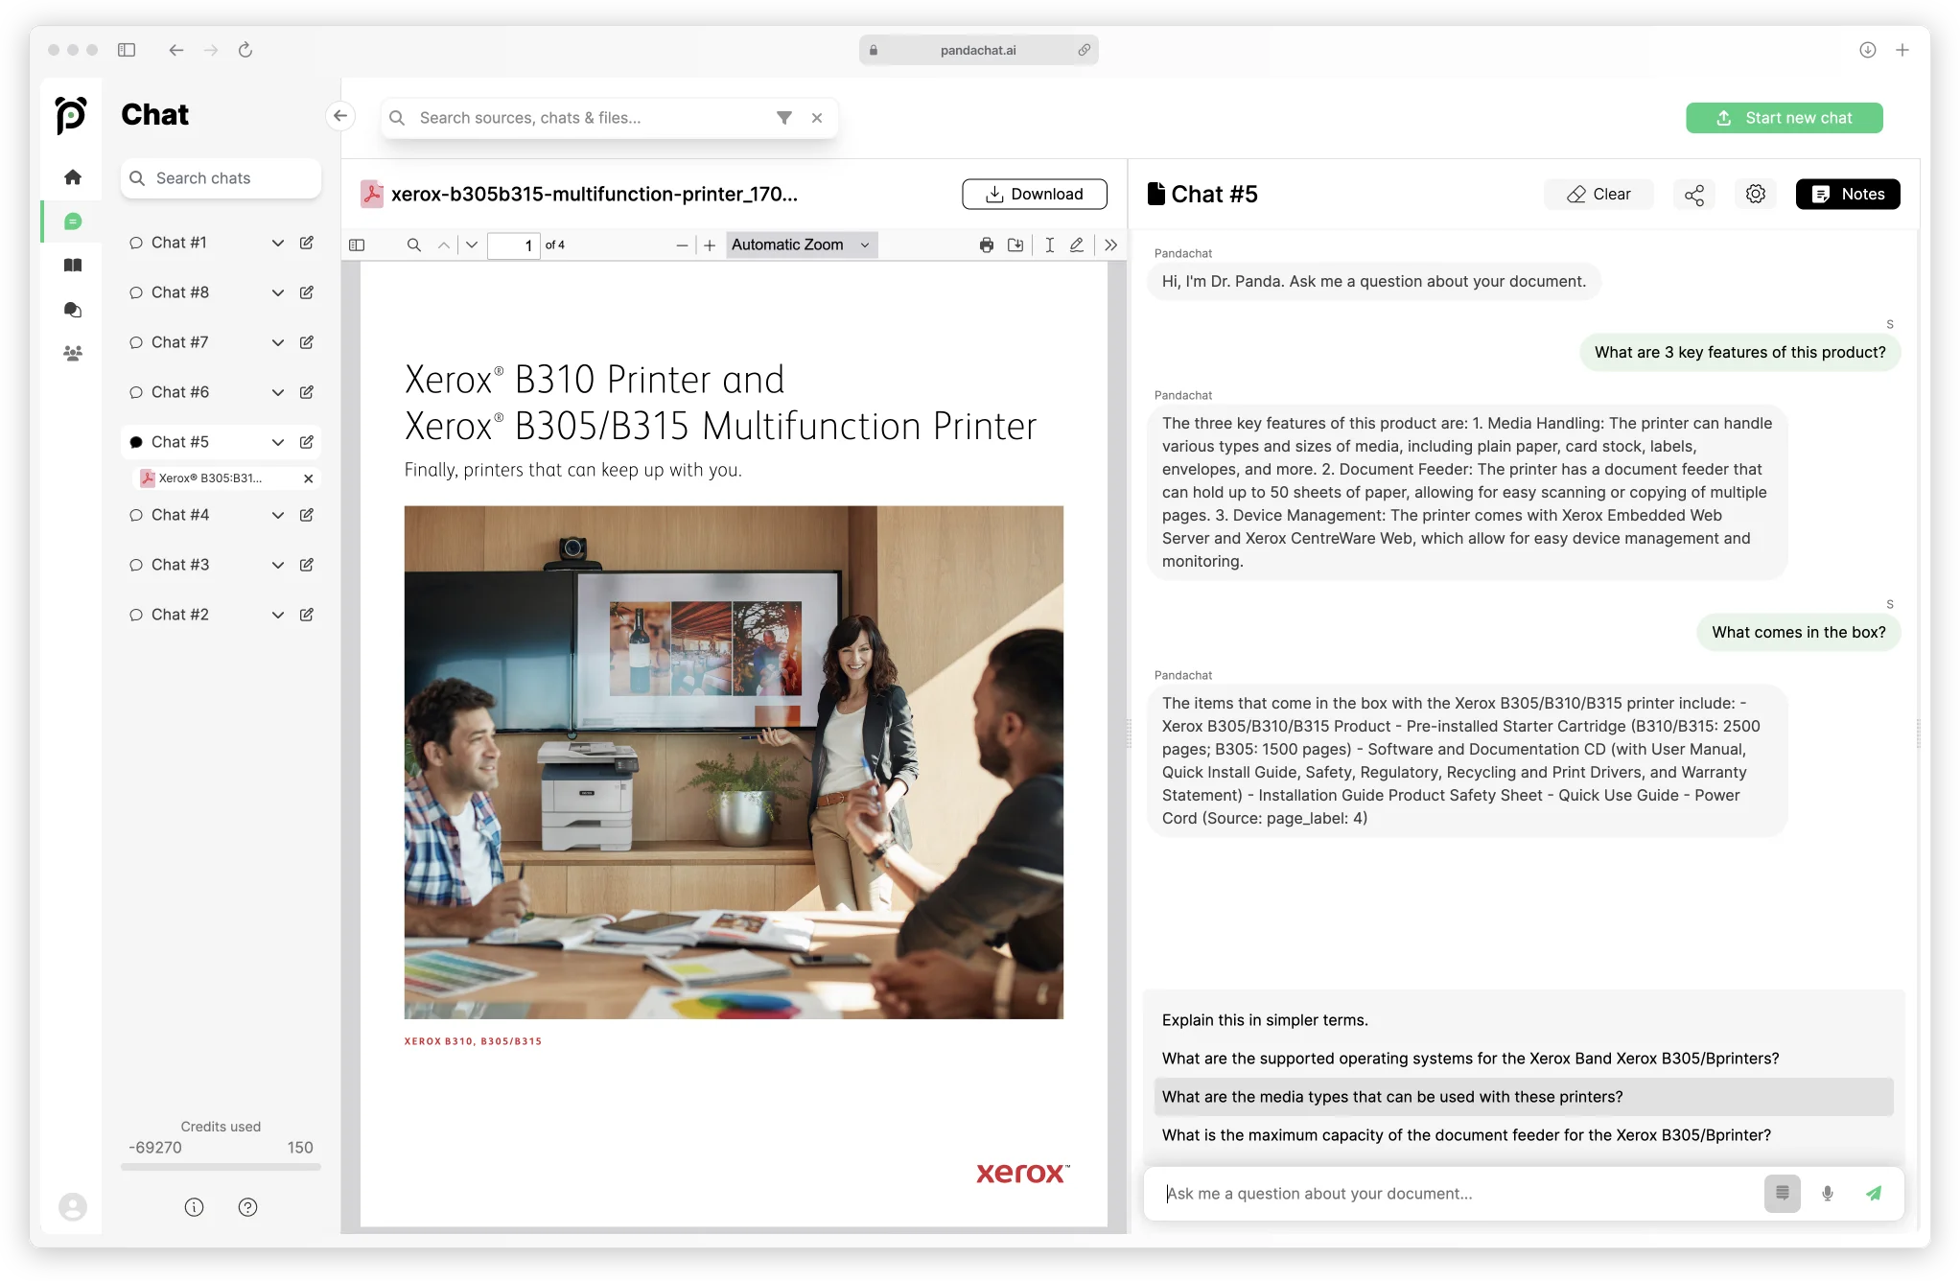Rename Chat #5 with its edit icon

click(307, 442)
